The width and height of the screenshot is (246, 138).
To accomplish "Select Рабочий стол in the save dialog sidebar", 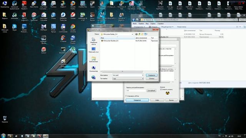I will (93, 50).
